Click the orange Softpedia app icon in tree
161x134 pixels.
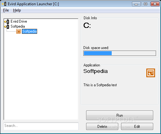(x=18, y=31)
